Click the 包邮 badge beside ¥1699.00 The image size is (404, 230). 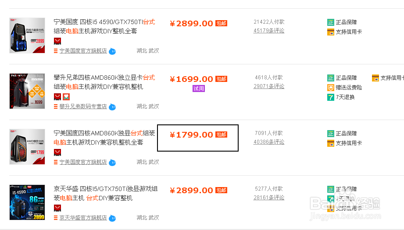pos(221,79)
